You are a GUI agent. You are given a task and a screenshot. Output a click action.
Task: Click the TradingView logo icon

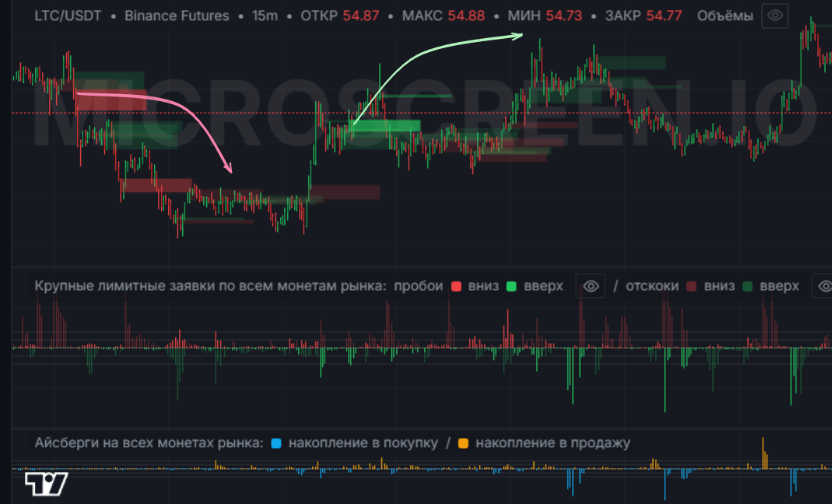47,483
